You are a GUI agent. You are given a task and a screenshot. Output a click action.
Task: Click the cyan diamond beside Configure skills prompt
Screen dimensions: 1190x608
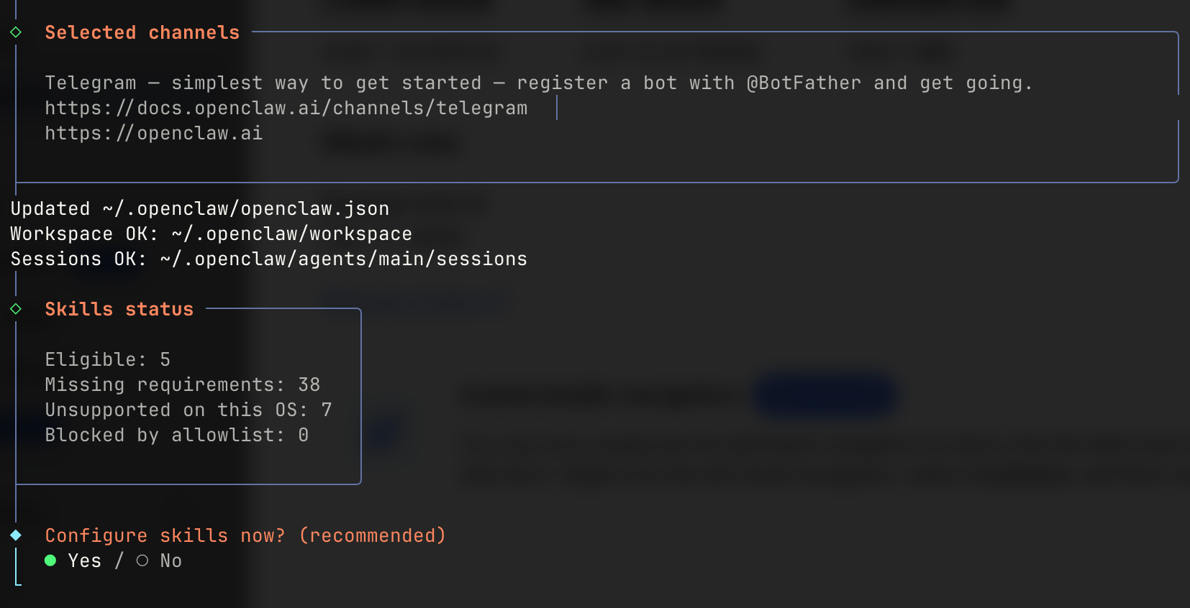tap(16, 535)
